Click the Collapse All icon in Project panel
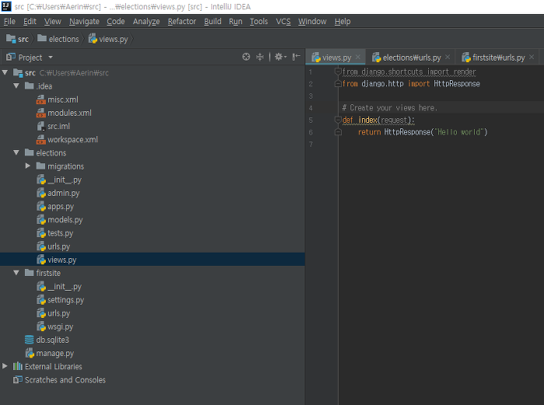Image resolution: width=544 pixels, height=405 pixels. pyautogui.click(x=260, y=57)
